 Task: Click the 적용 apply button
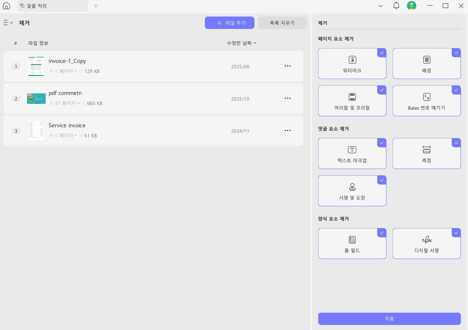[x=389, y=319]
